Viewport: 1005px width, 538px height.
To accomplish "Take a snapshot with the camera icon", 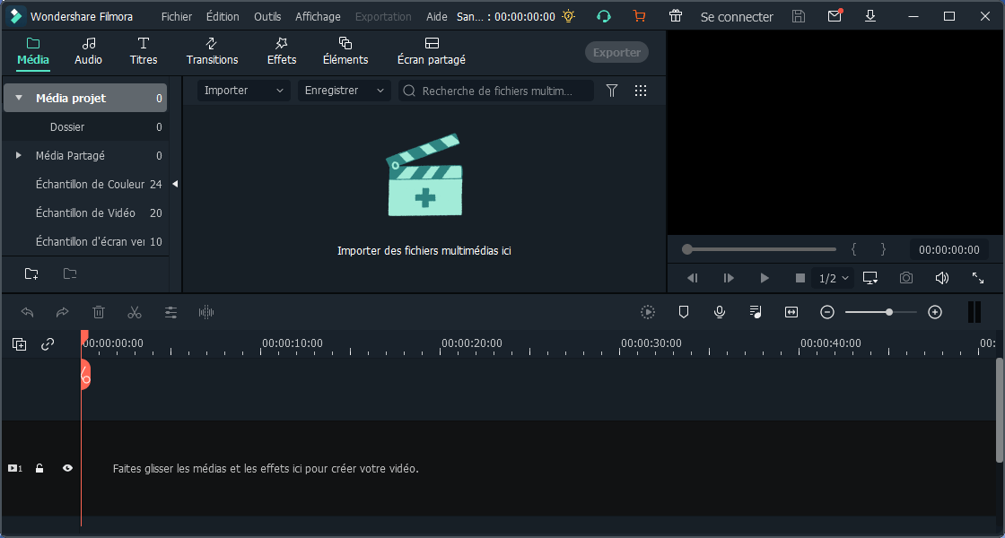I will coord(906,278).
